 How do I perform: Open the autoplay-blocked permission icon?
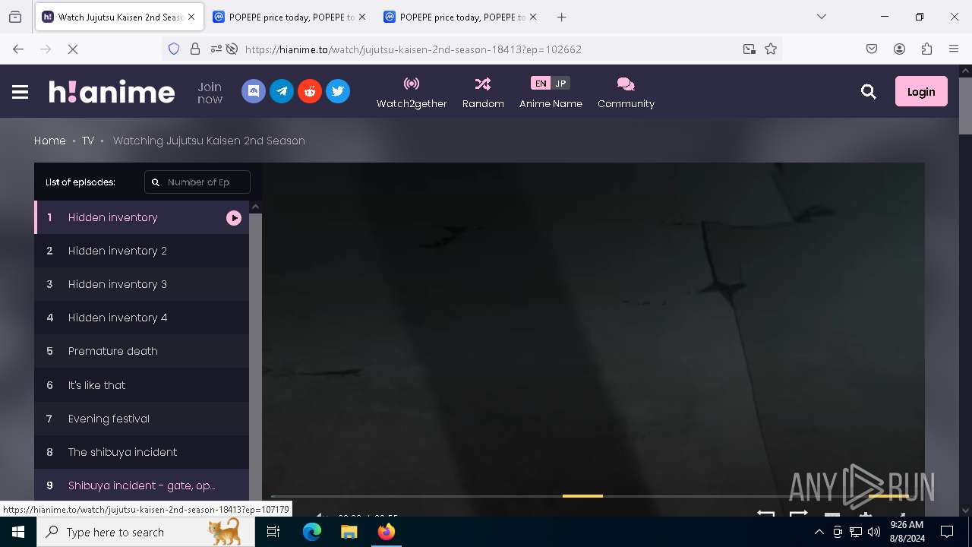(232, 49)
